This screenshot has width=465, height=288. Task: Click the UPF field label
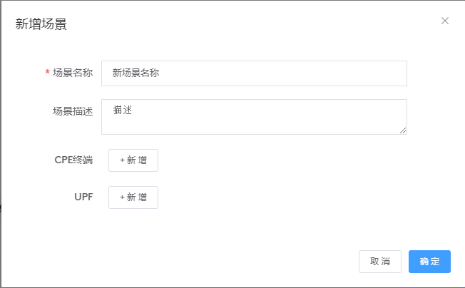[x=83, y=197]
